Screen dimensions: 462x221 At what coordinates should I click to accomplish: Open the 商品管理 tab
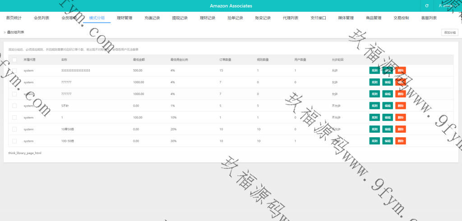coord(374,18)
